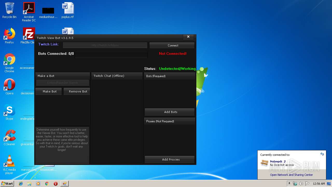Click the Bots Connected: 0/0 label
This screenshot has width=332, height=187.
(x=56, y=54)
